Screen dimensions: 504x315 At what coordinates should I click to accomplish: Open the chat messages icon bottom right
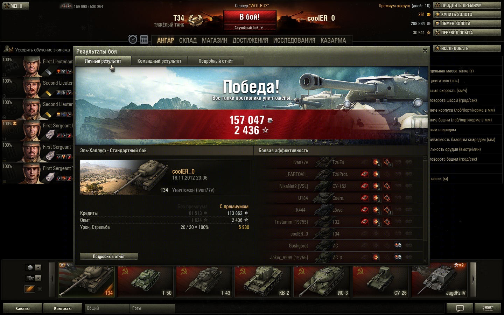point(460,308)
